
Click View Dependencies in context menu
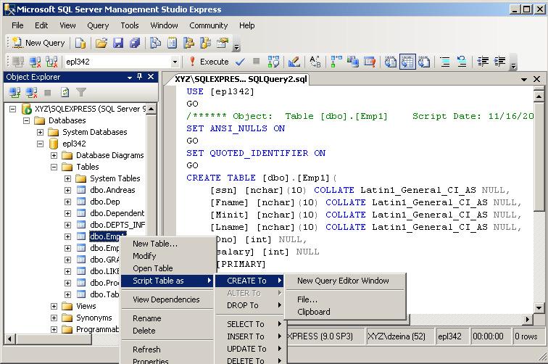pos(167,299)
